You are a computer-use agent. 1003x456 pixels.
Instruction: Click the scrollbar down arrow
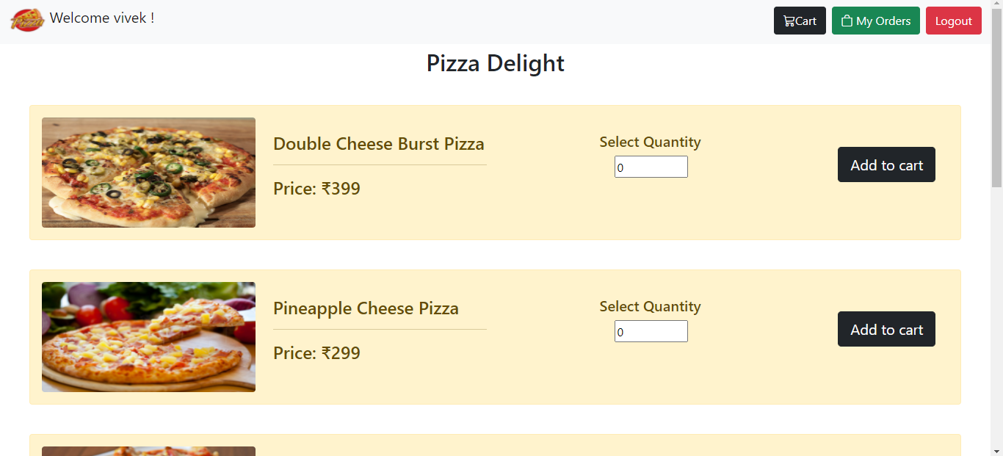tap(998, 451)
